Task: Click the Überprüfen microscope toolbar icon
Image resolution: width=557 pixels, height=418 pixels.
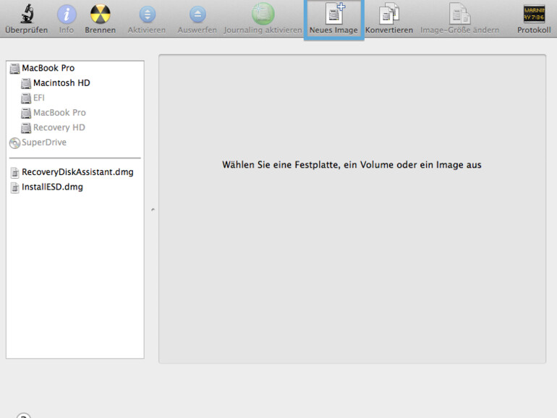Action: click(27, 14)
